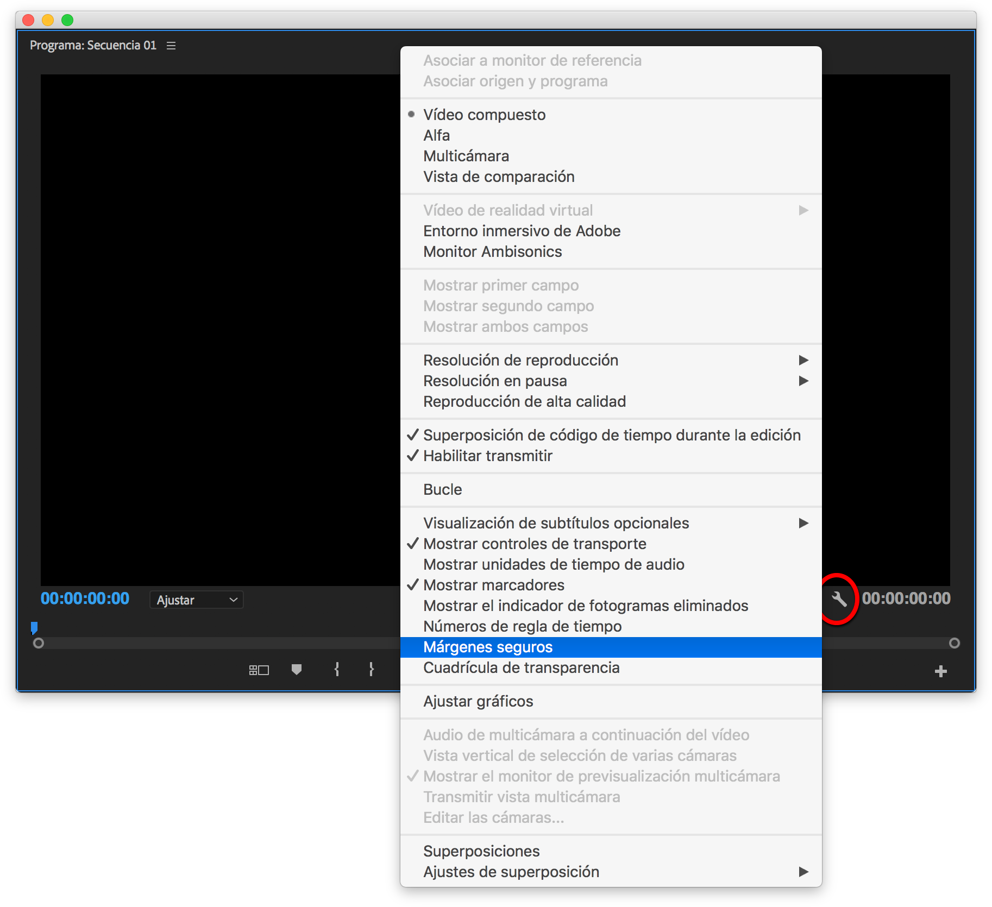
Task: Choose Cuadrícula de transparencia
Action: tap(521, 667)
